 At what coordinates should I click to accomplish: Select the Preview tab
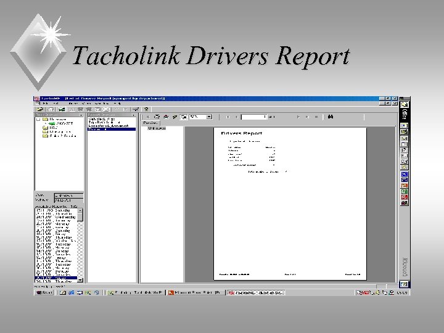coord(150,123)
